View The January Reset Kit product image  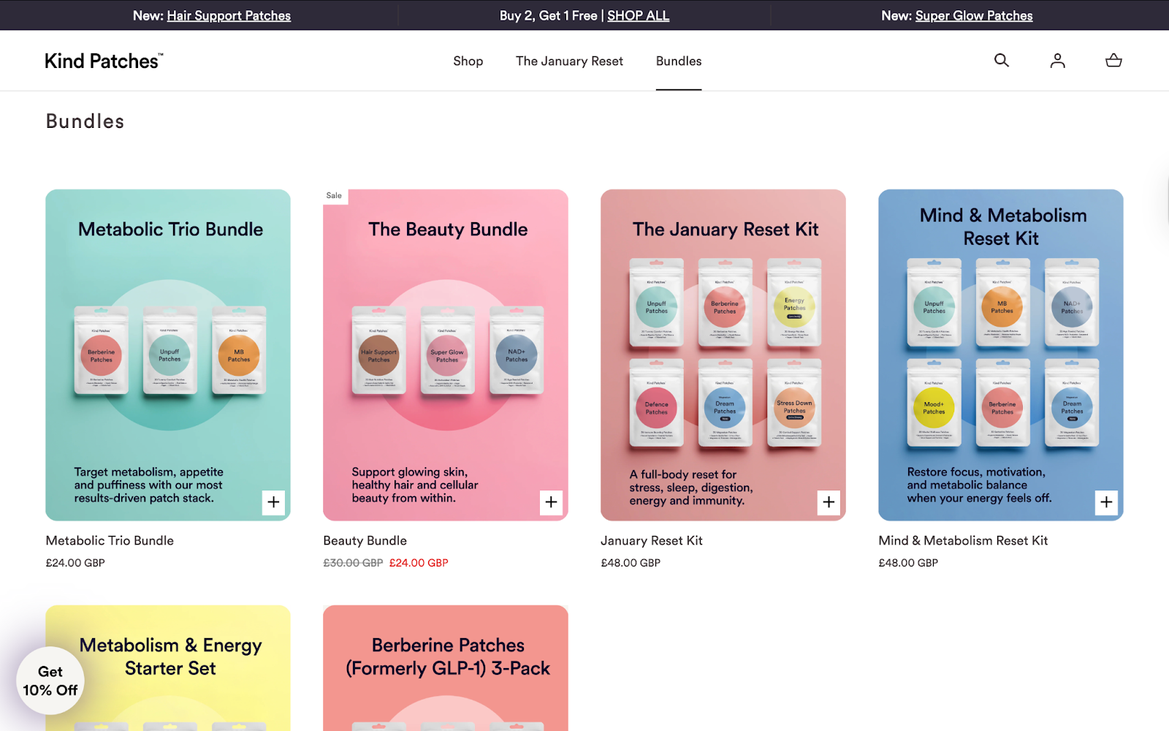pyautogui.click(x=723, y=355)
